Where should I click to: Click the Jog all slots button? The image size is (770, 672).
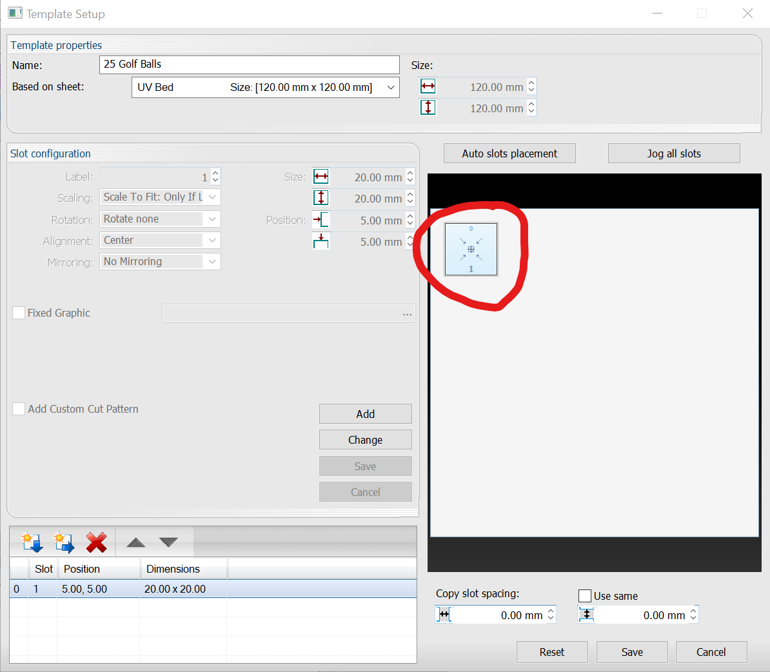point(674,153)
